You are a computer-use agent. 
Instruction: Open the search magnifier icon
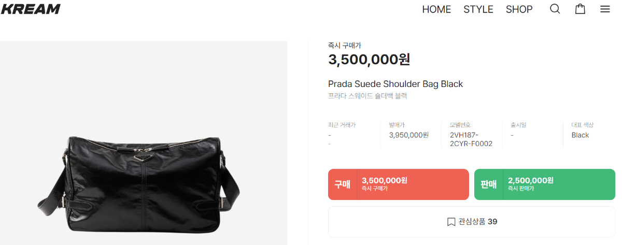point(555,9)
